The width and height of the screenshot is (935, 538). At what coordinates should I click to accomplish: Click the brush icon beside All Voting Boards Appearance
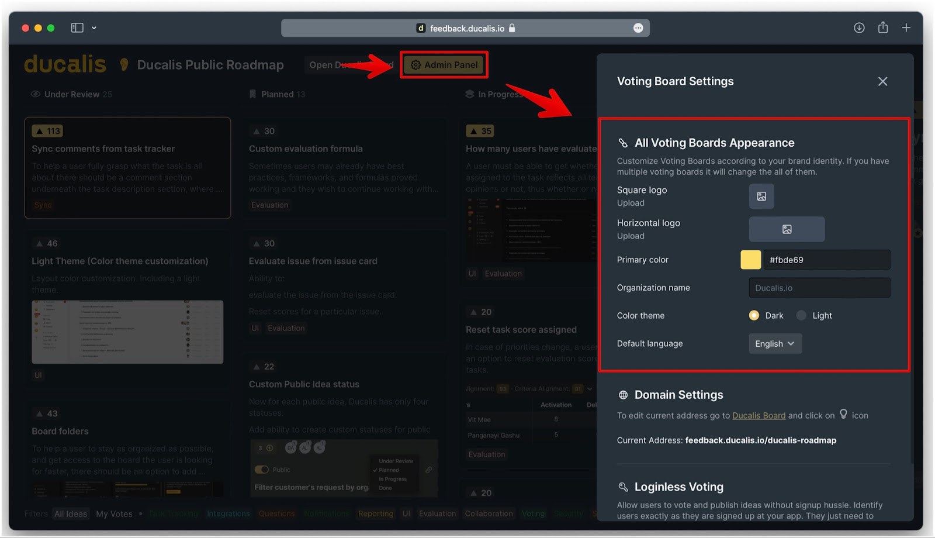(x=623, y=143)
